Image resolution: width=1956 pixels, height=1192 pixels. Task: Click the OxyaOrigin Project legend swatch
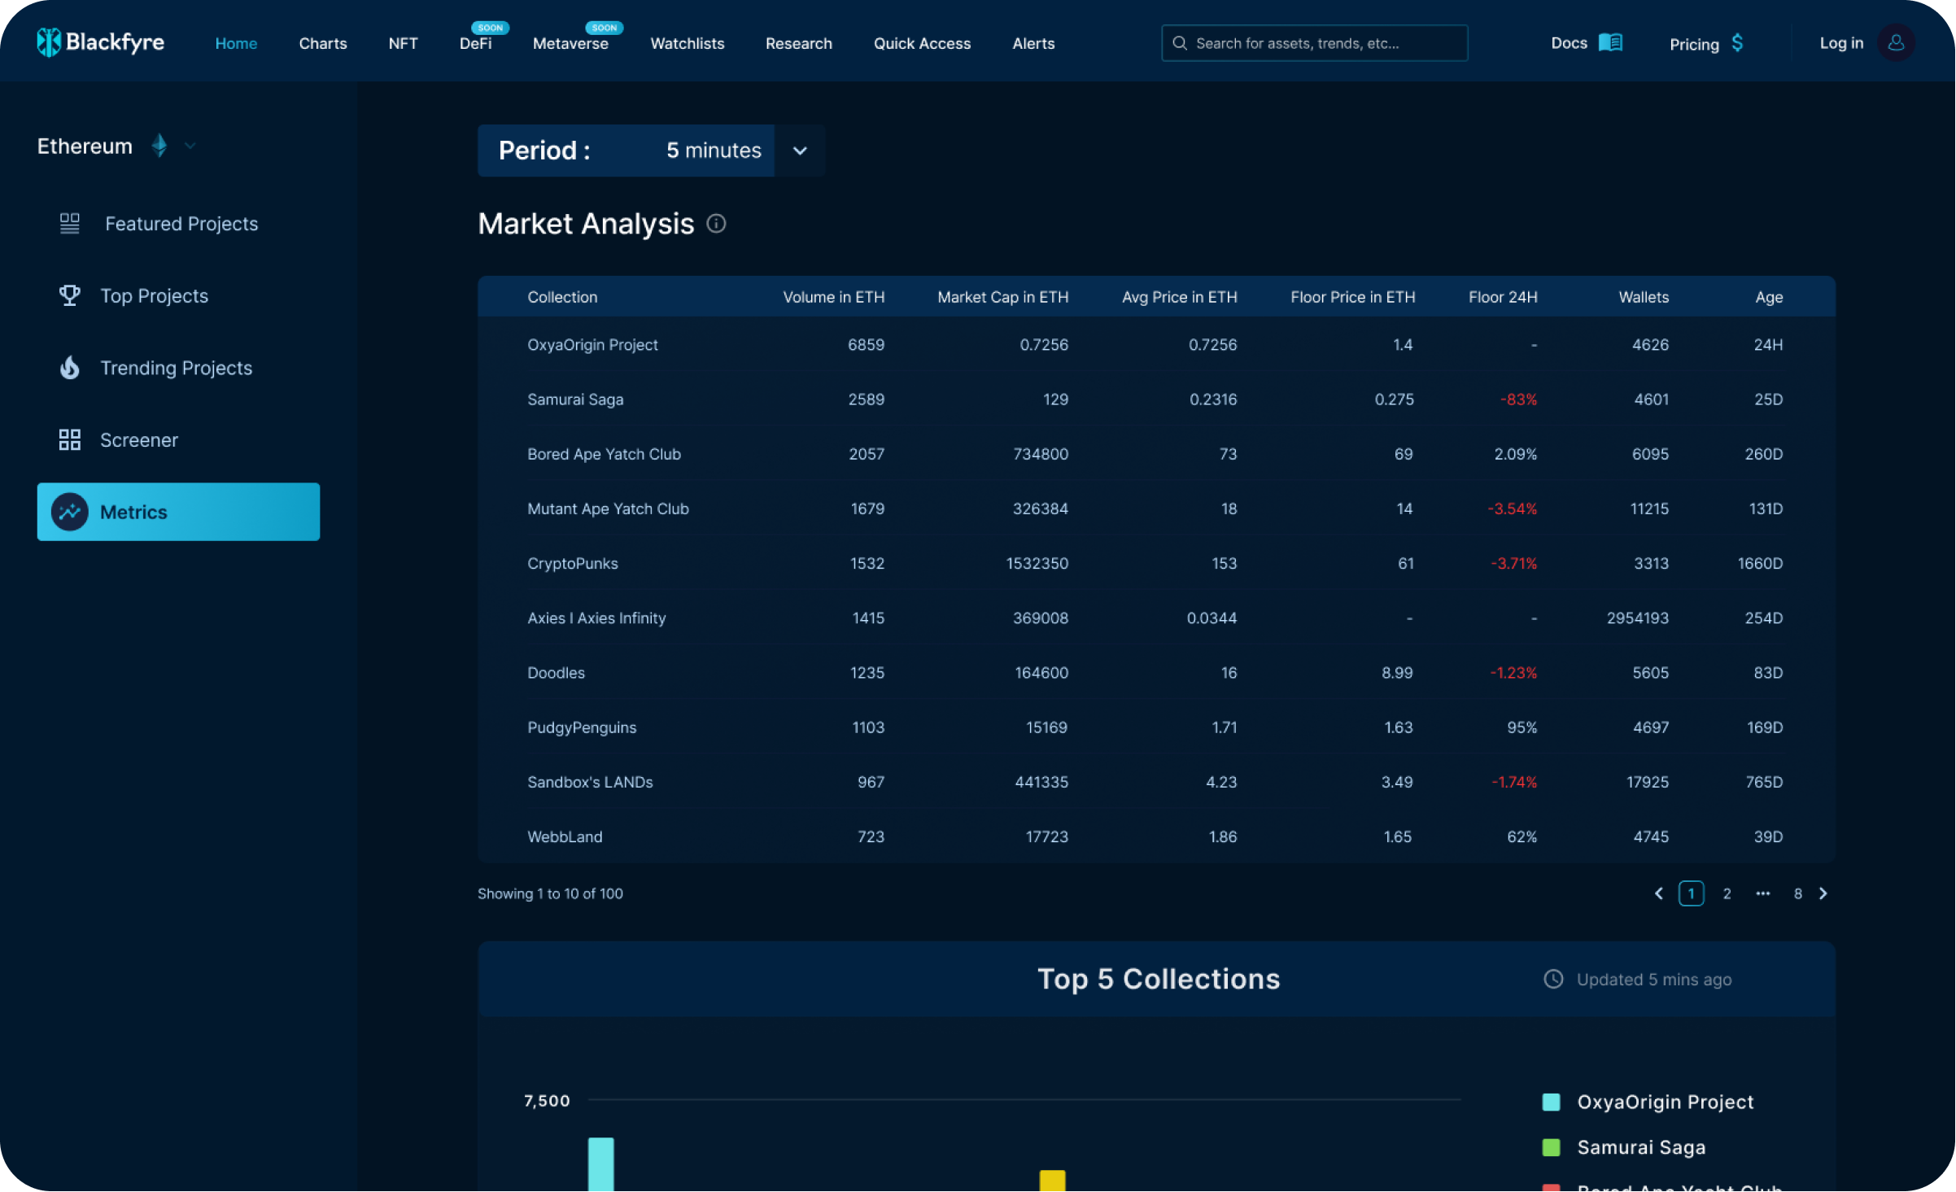click(1552, 1102)
